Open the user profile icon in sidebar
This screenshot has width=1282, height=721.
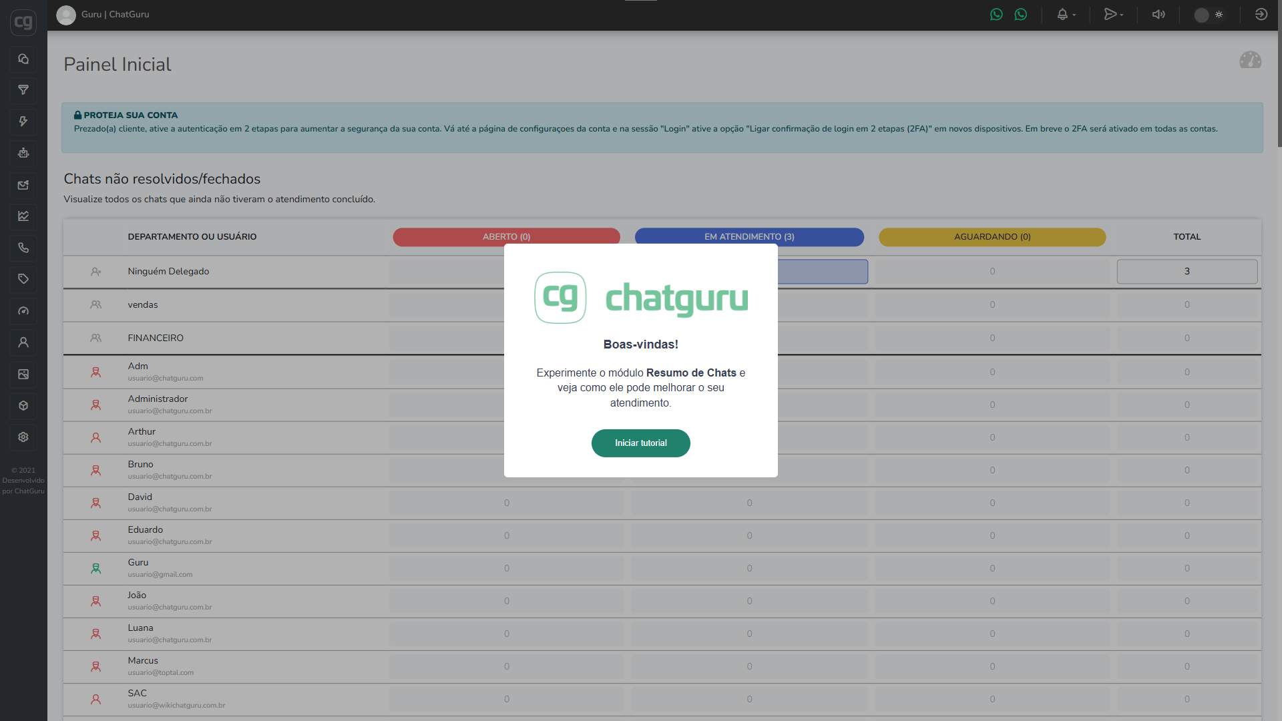[x=23, y=342]
